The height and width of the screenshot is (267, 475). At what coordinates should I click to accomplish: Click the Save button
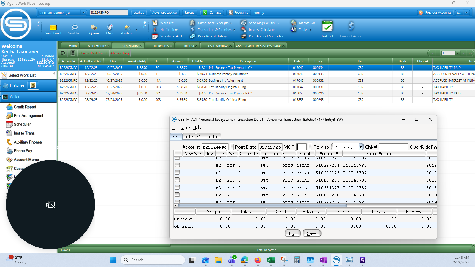(312, 233)
